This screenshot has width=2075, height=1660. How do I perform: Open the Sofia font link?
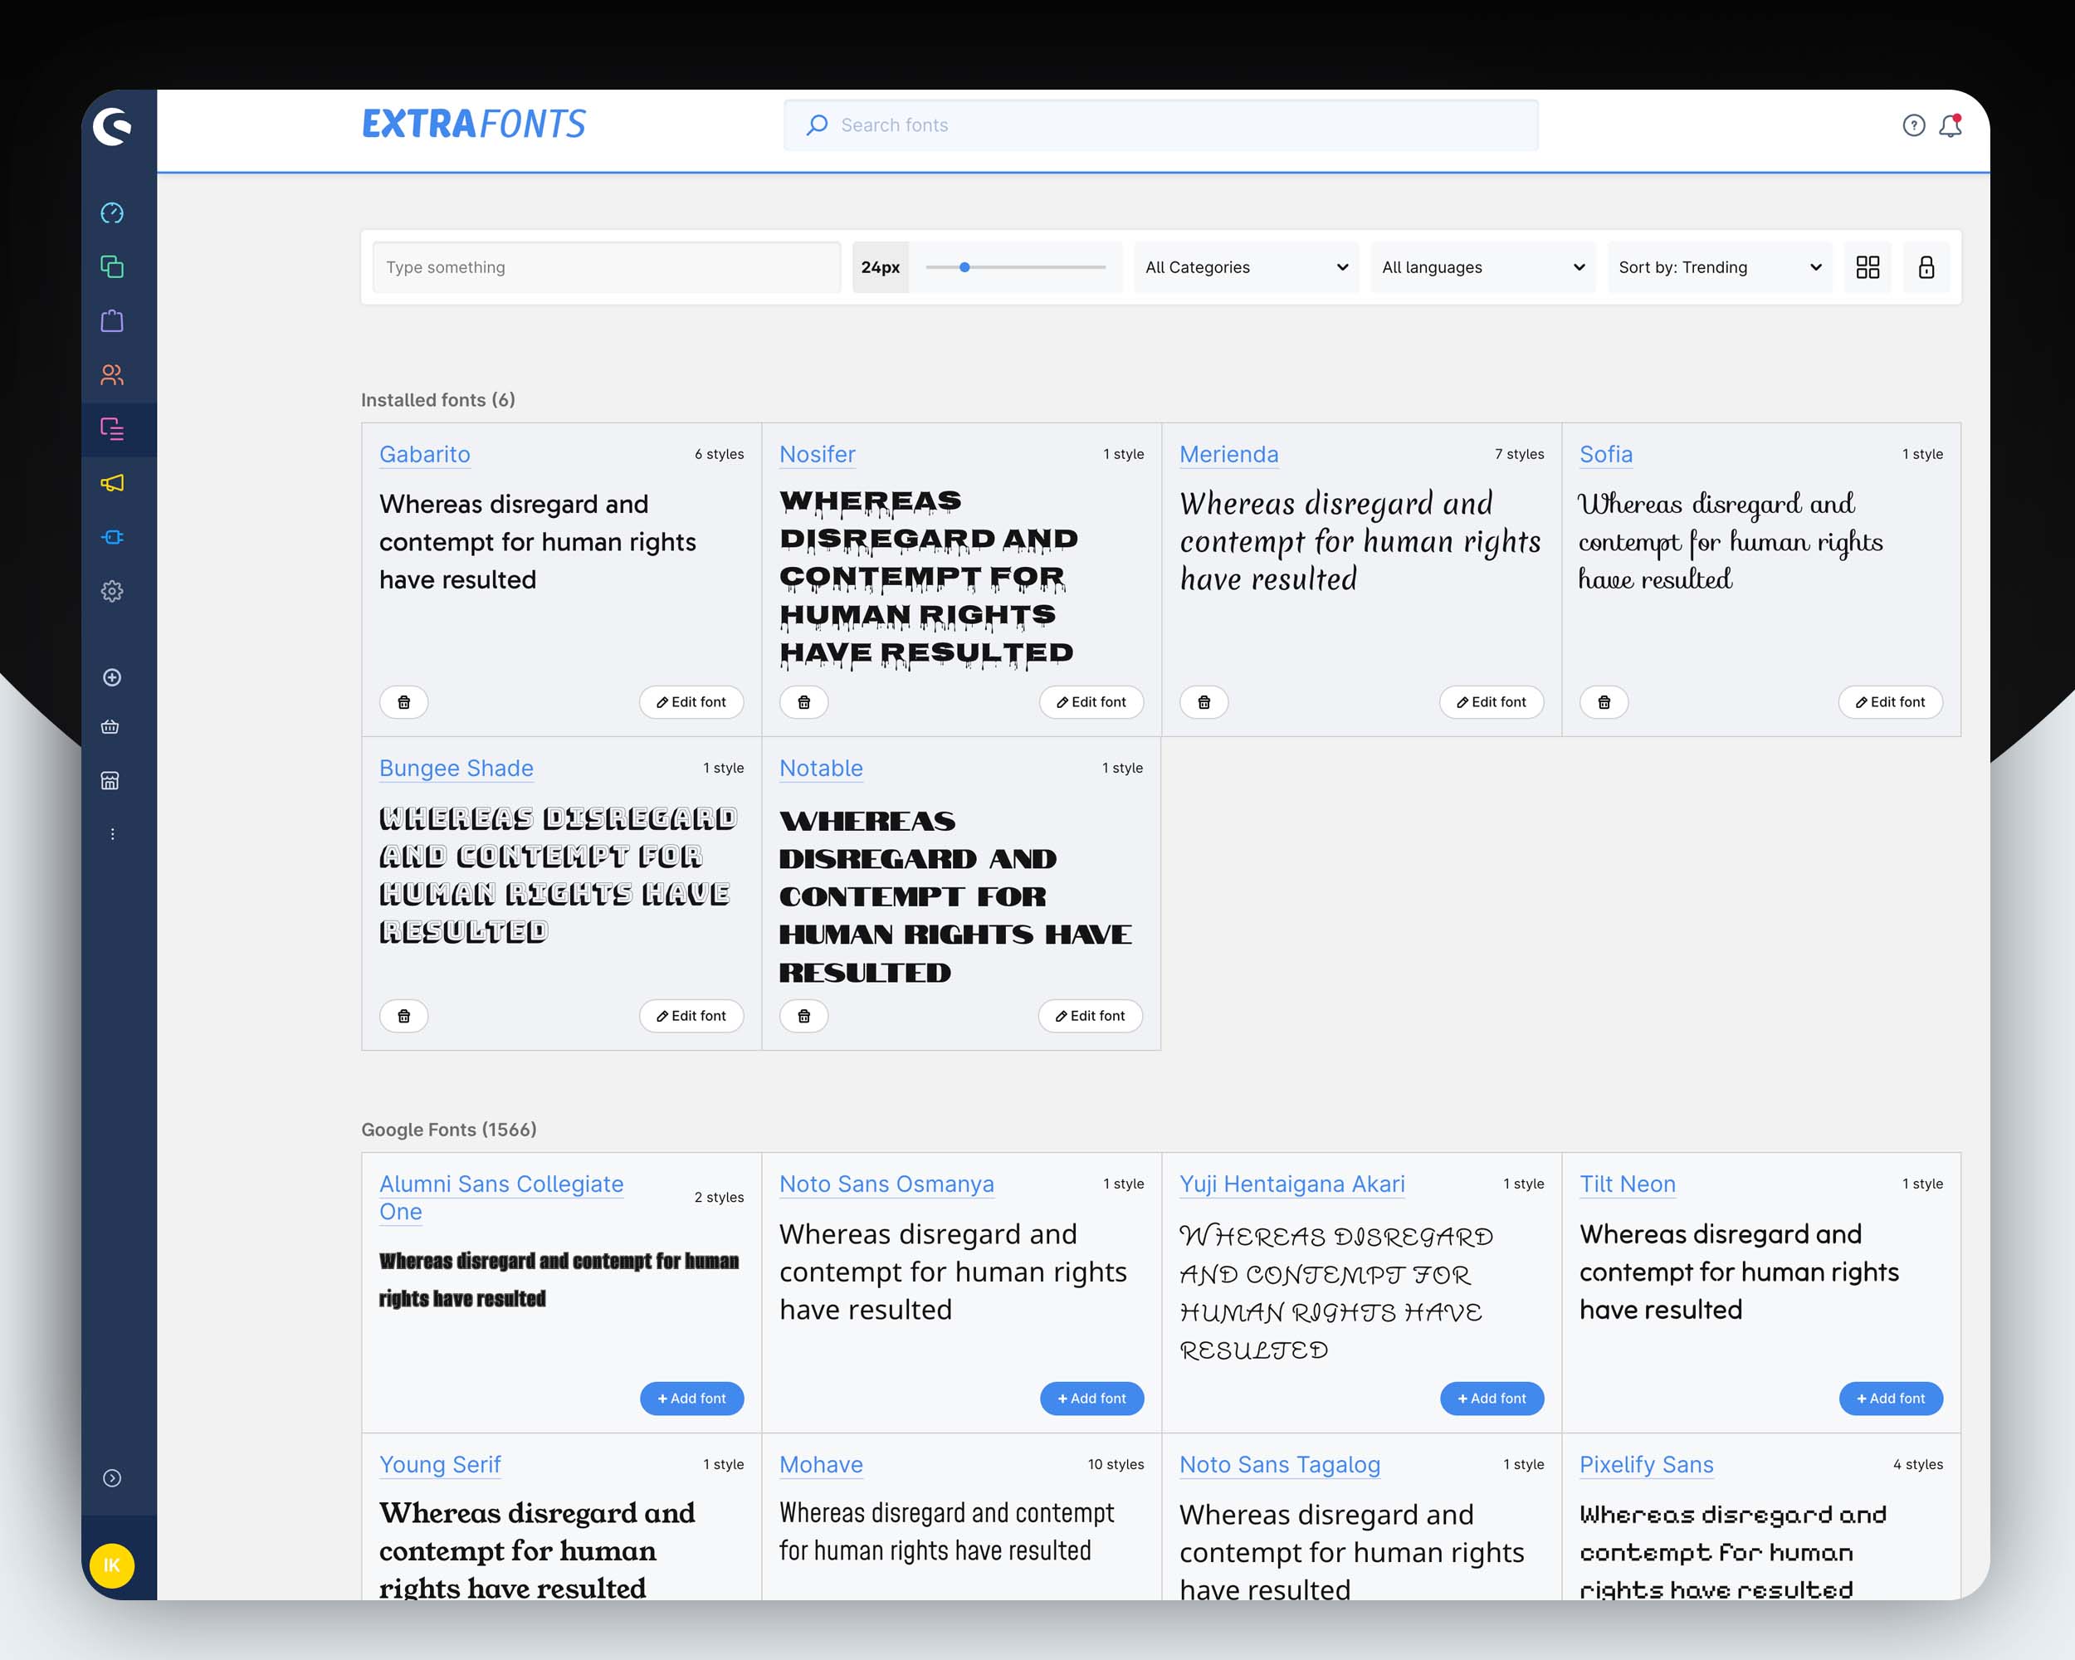click(x=1606, y=454)
